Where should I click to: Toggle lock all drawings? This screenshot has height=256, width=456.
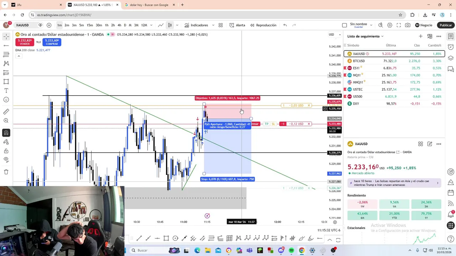(x=6, y=151)
